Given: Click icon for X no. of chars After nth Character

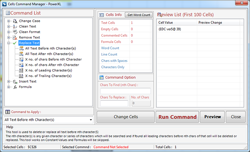Looking at the screenshot, I should pyautogui.click(x=21, y=65).
